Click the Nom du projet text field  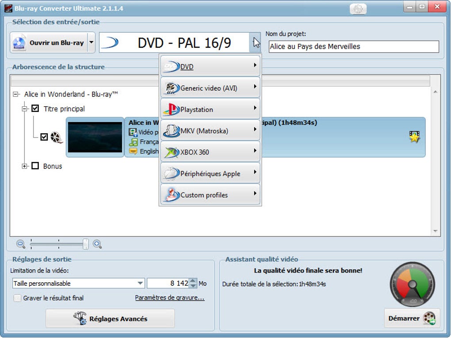click(354, 46)
